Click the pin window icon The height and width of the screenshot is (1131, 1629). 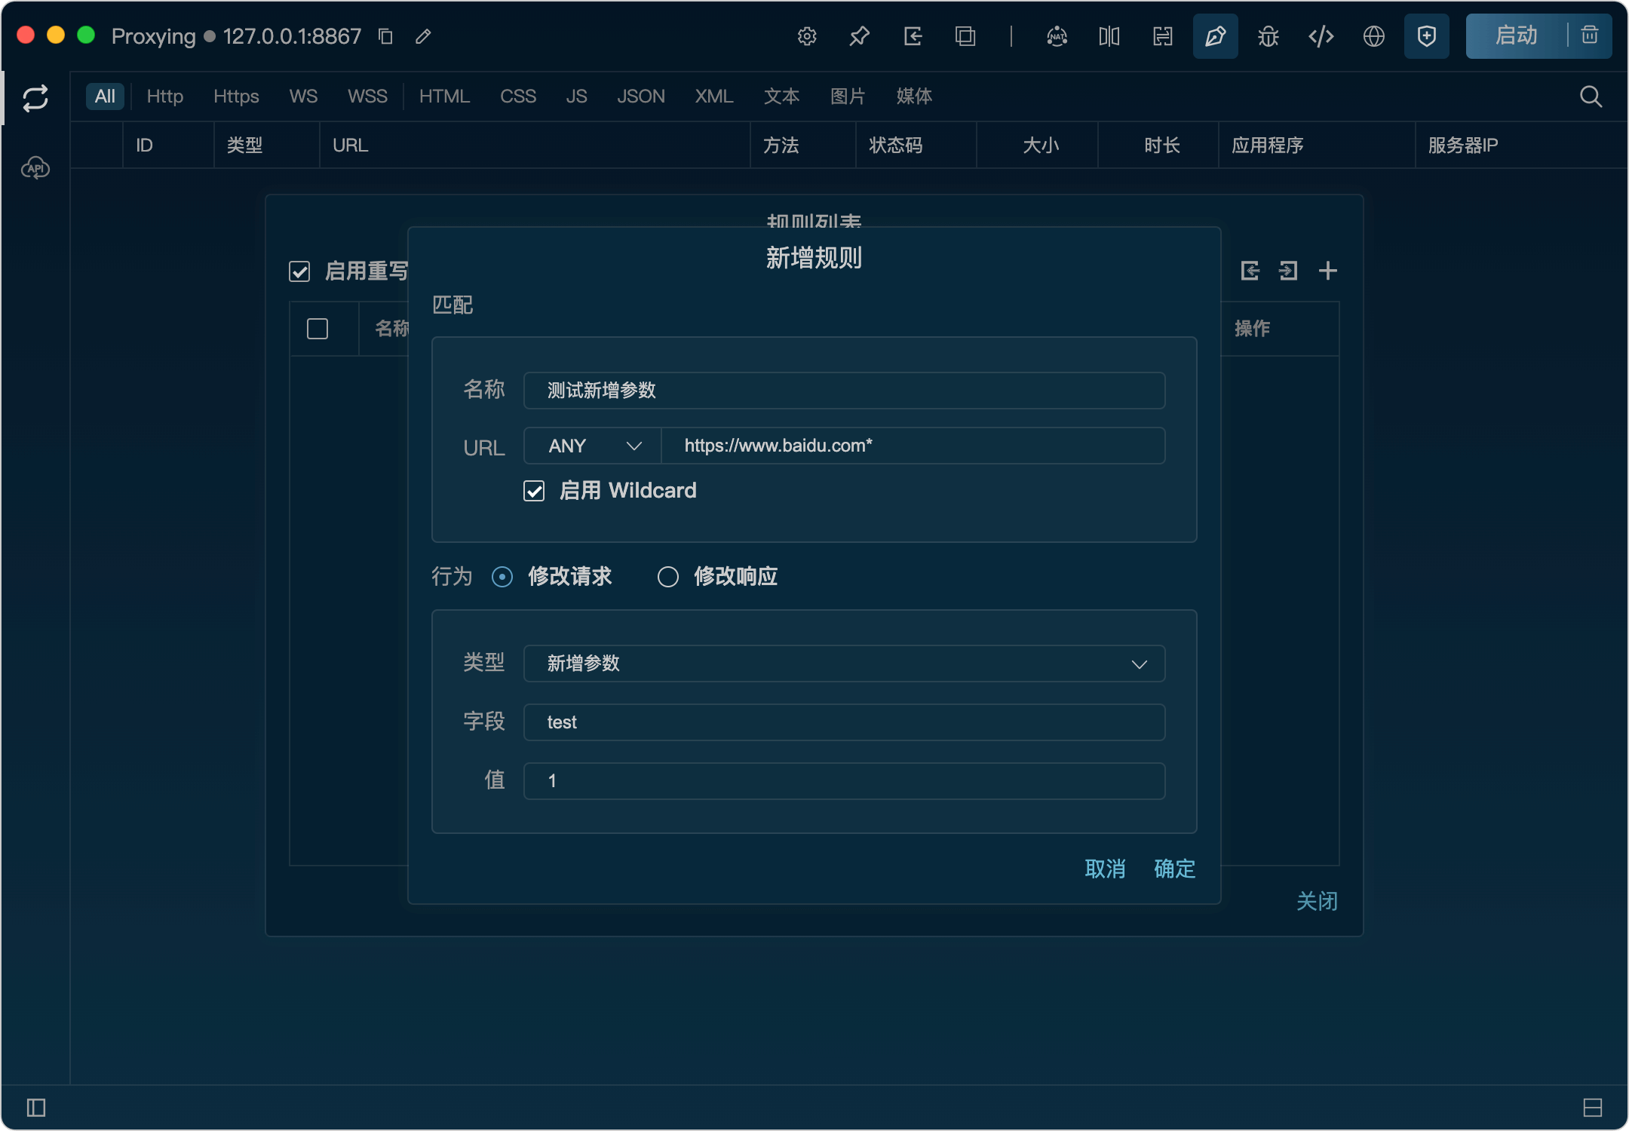860,36
